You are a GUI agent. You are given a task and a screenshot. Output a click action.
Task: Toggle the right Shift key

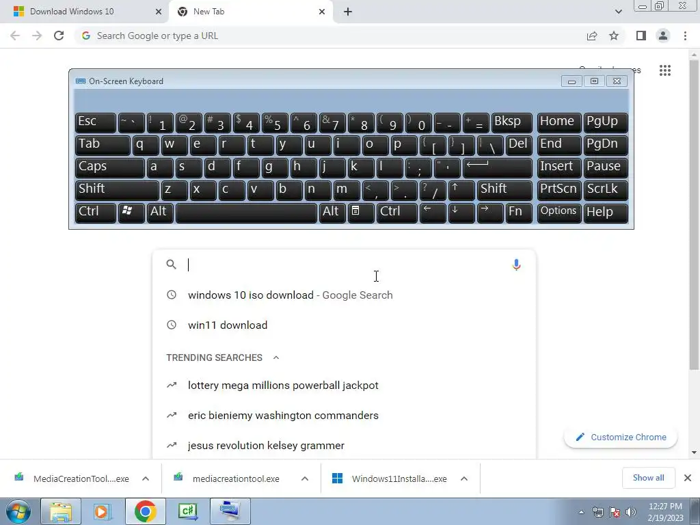tap(504, 190)
